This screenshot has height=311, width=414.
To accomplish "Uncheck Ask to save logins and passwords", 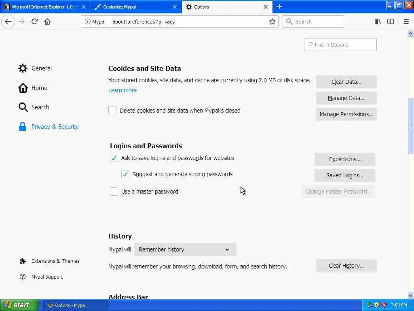I will (x=114, y=158).
